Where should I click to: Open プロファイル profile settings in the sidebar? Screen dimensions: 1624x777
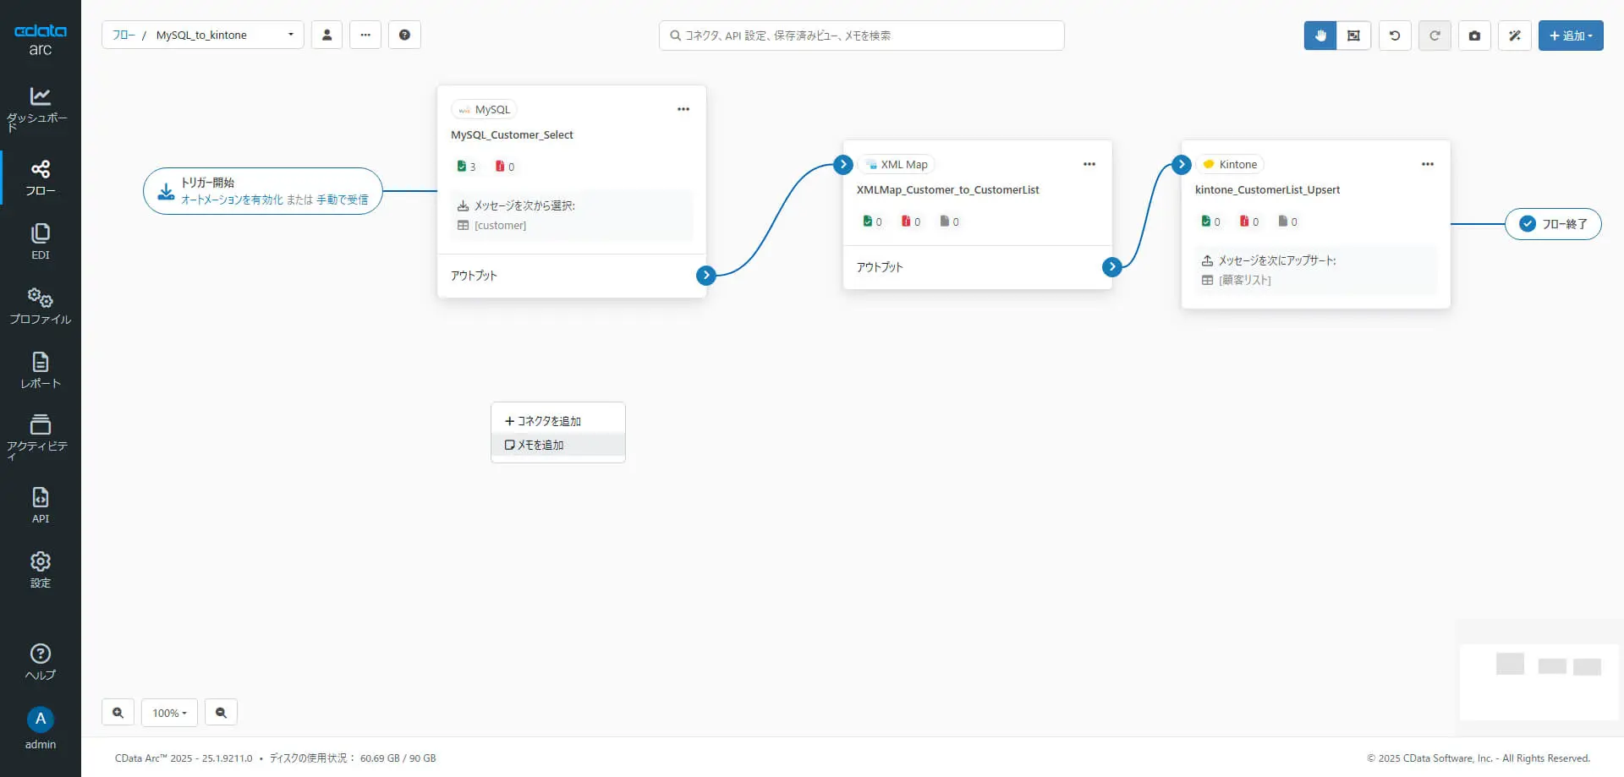pyautogui.click(x=40, y=306)
